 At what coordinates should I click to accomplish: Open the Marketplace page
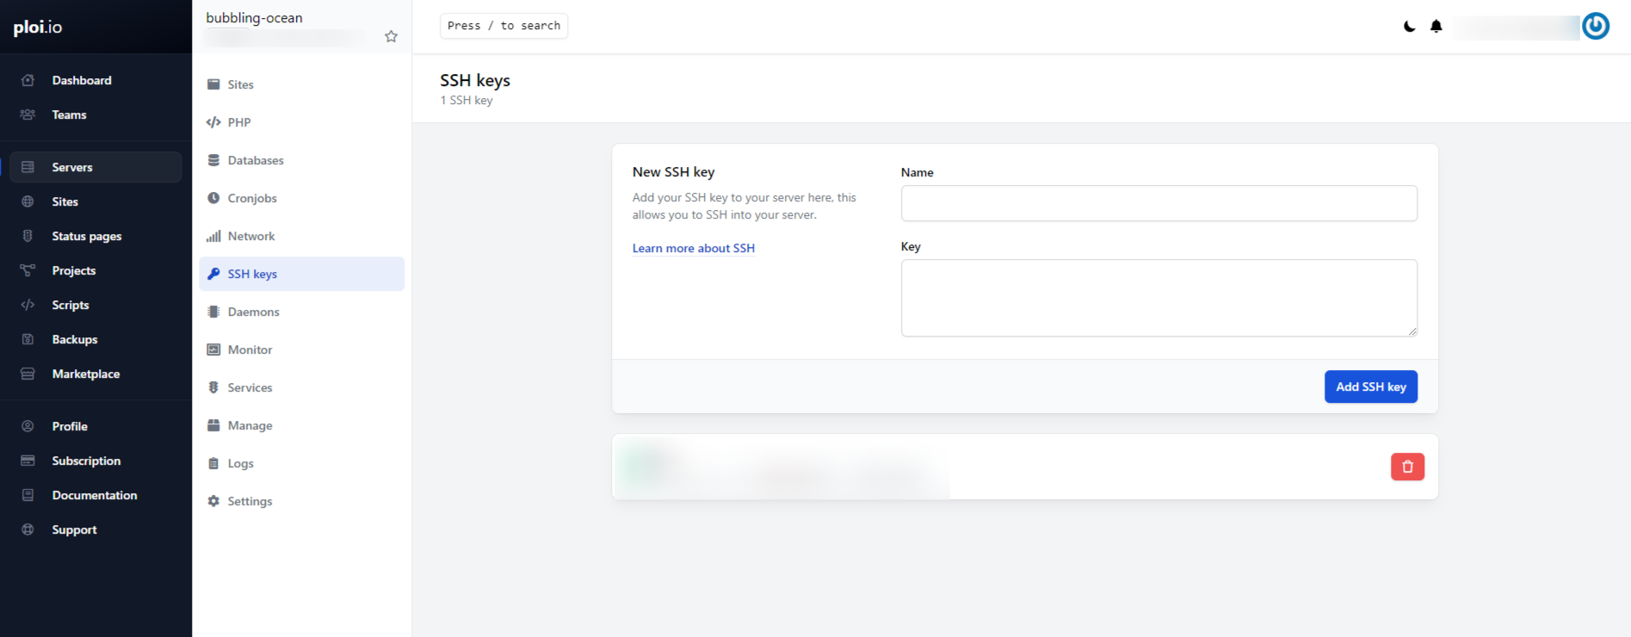[85, 374]
